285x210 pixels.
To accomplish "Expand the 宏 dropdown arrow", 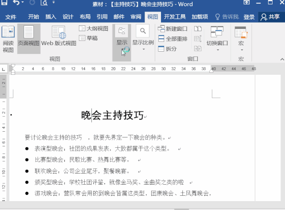I will click(242, 50).
